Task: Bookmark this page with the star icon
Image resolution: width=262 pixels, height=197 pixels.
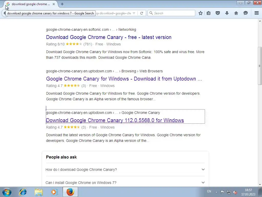Action: tap(201, 13)
